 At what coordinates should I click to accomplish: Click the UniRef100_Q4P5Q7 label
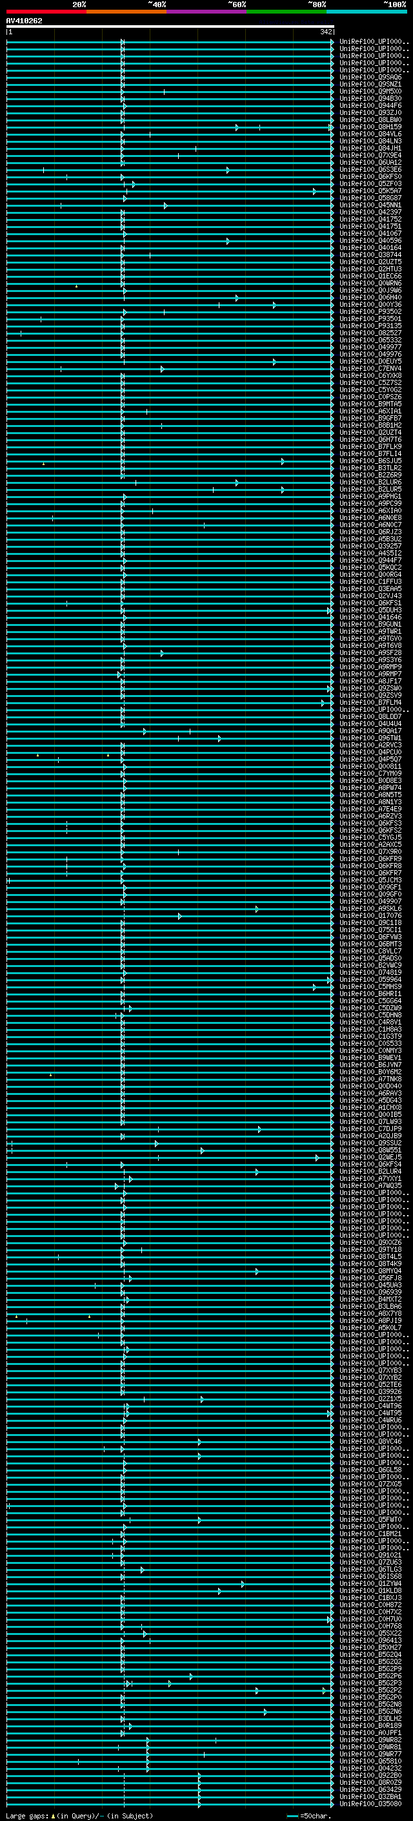[x=370, y=759]
